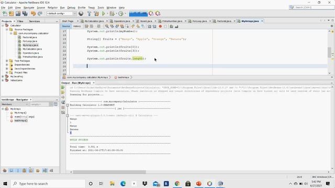Open the File menu
This screenshot has height=188, width=335.
(3, 7)
